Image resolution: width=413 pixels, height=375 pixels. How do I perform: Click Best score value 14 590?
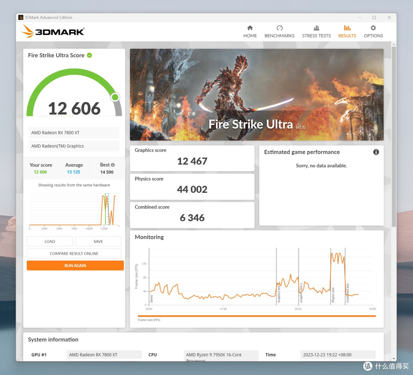tap(107, 172)
